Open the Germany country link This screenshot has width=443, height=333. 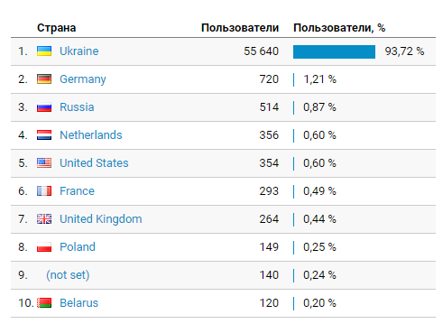click(83, 79)
